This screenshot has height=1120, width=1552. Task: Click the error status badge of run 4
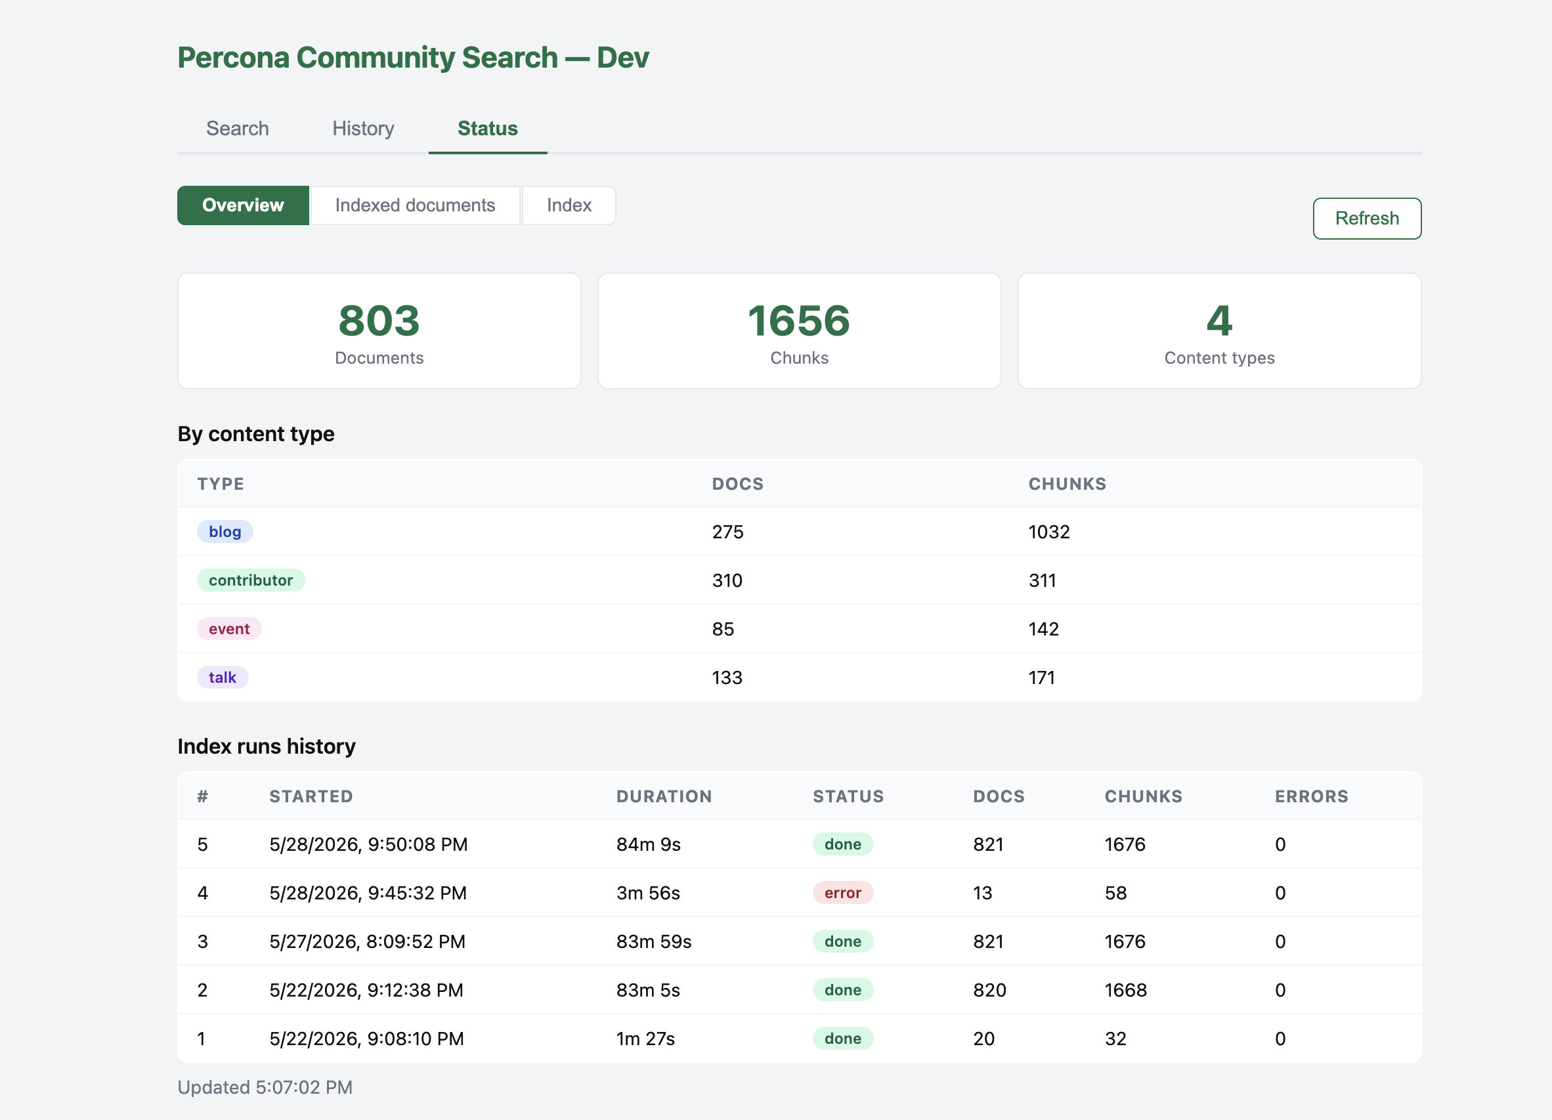click(842, 893)
